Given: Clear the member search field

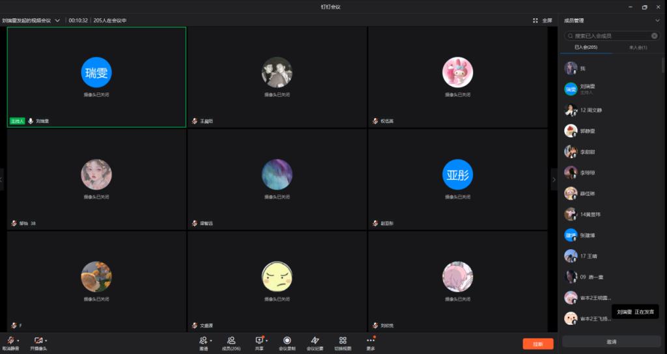Looking at the screenshot, I should point(655,36).
